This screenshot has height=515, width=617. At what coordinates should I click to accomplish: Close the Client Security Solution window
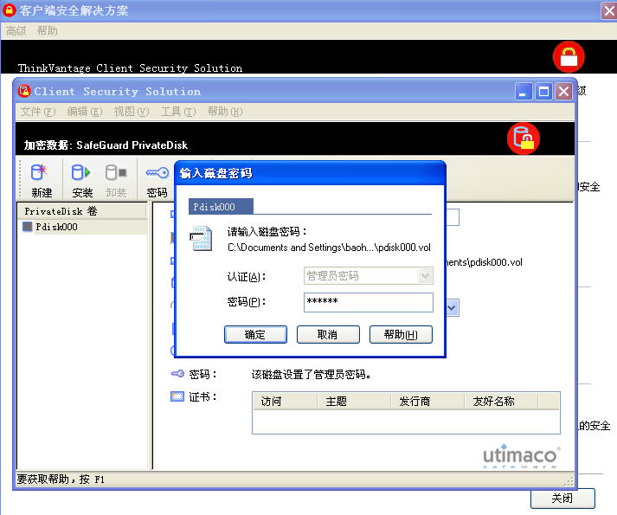point(564,92)
